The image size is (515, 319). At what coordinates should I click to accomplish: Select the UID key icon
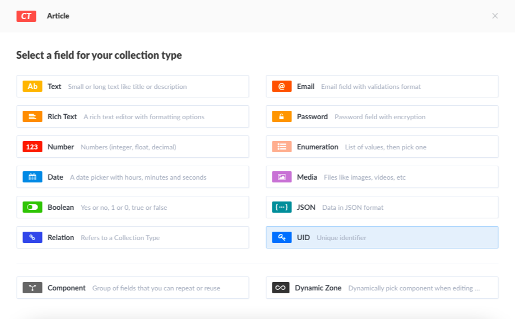click(281, 237)
